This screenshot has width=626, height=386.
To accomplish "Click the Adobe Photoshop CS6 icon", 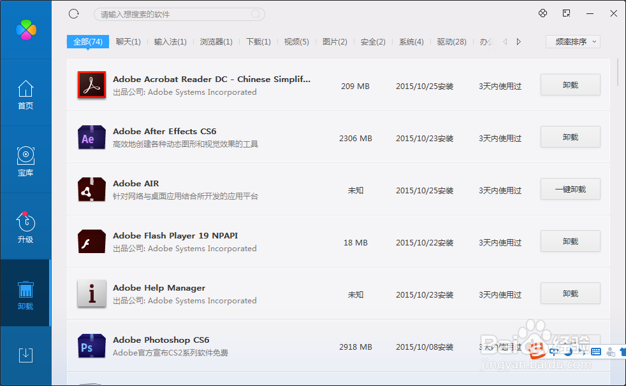I will click(x=92, y=346).
